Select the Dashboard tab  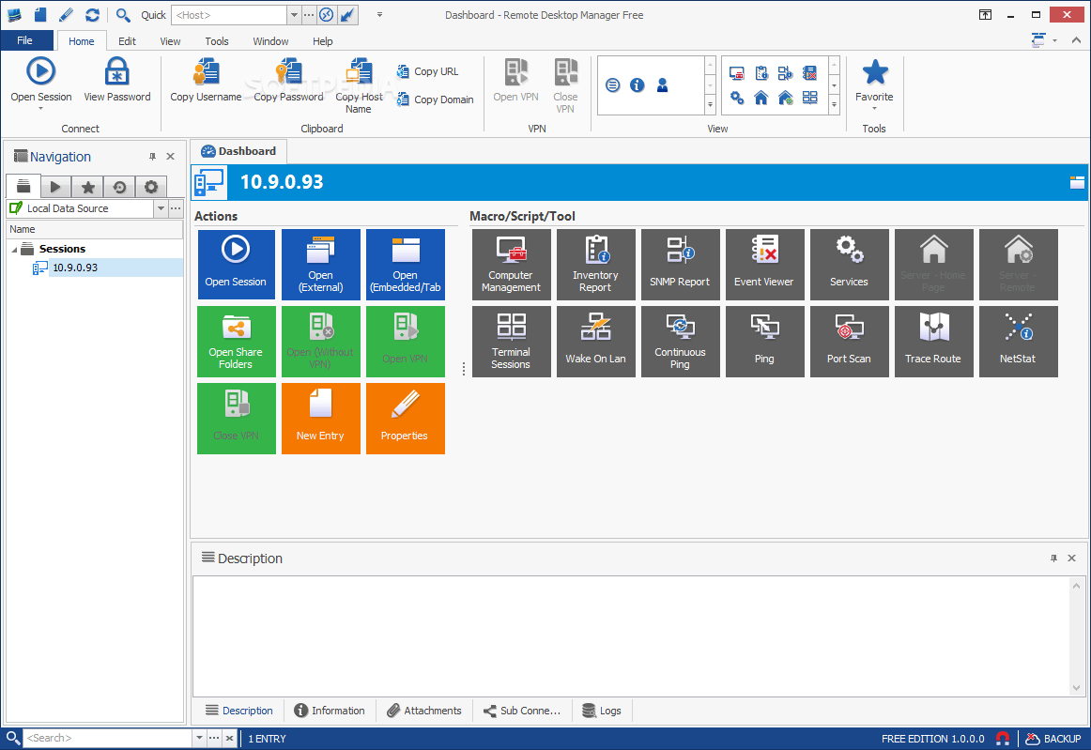click(238, 151)
